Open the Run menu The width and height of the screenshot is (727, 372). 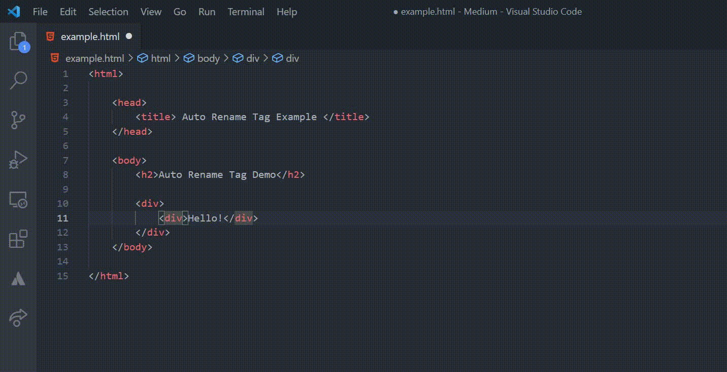pos(207,12)
